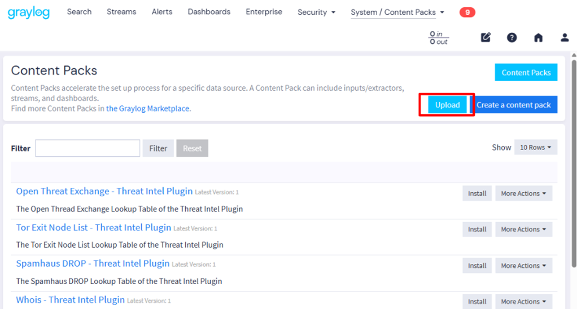577x309 pixels.
Task: Click 'Latest Version: 1' beside Tor Exit Node List
Action: (195, 228)
